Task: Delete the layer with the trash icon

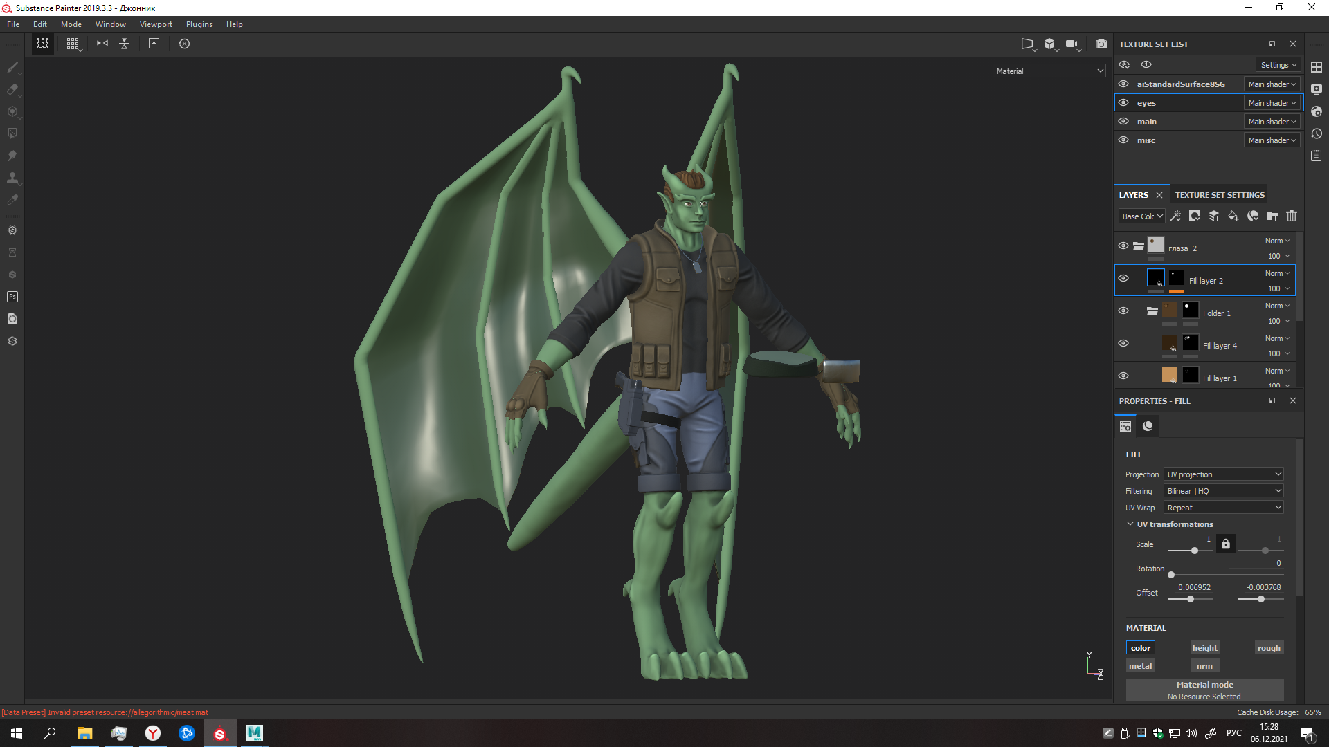Action: pos(1291,216)
